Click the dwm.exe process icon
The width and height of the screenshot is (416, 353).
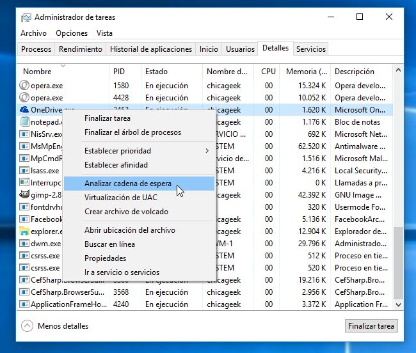pyautogui.click(x=25, y=244)
